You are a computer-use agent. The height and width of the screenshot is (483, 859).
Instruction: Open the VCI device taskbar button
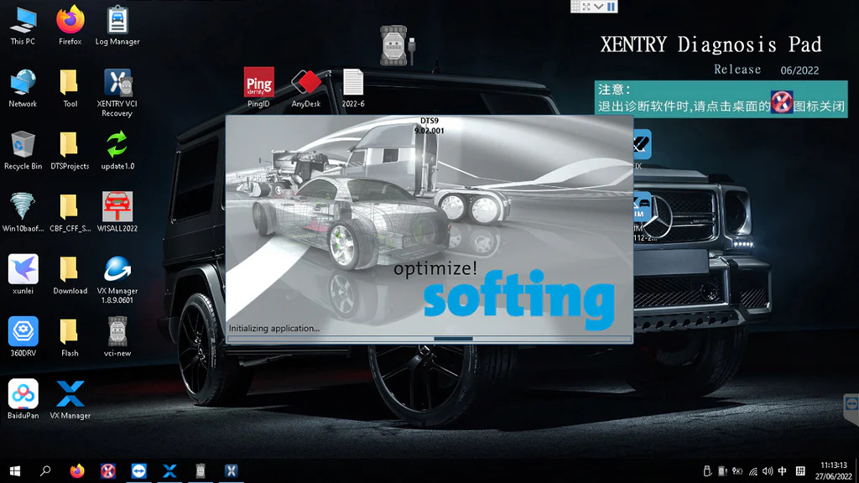[x=200, y=471]
